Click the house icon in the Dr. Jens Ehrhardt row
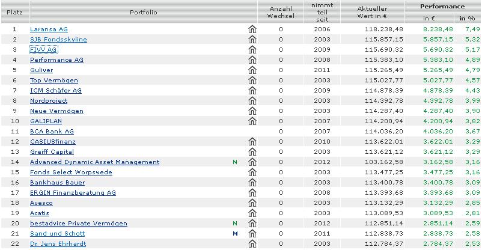Image resolution: width=482 pixels, height=250 pixels. [252, 243]
